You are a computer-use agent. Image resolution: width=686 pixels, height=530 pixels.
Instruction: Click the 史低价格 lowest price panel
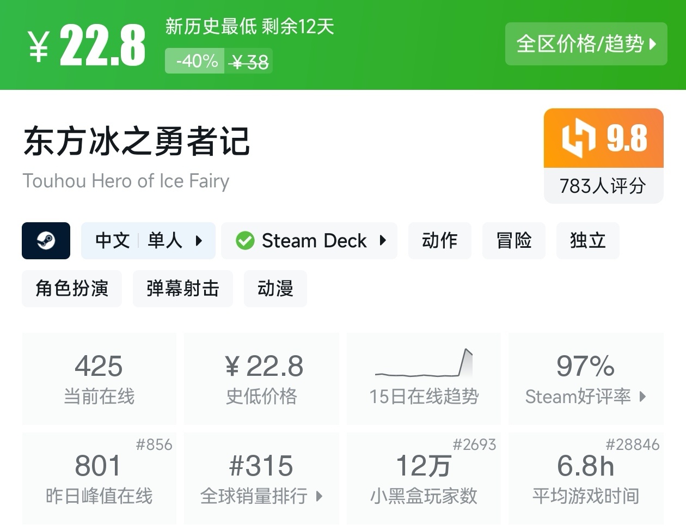click(261, 378)
